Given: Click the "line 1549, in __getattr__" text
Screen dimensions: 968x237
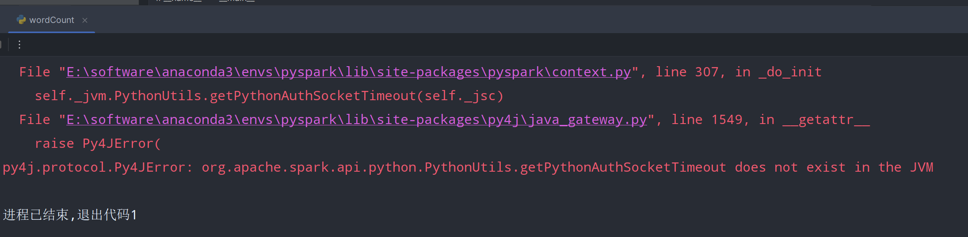Looking at the screenshot, I should tap(770, 120).
